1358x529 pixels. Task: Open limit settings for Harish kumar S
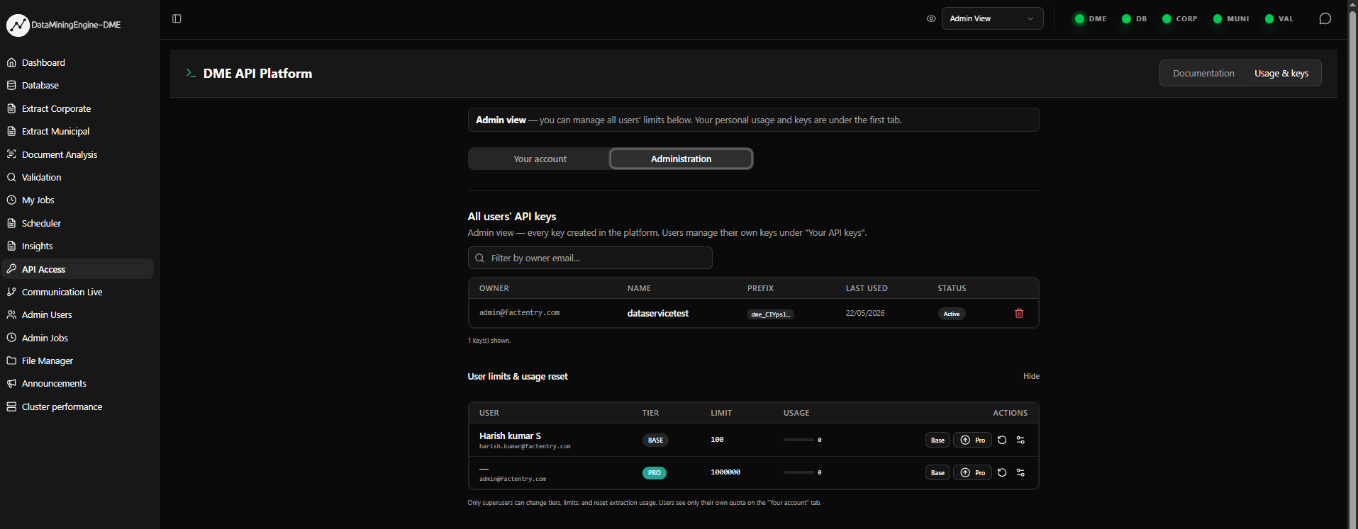[1020, 440]
